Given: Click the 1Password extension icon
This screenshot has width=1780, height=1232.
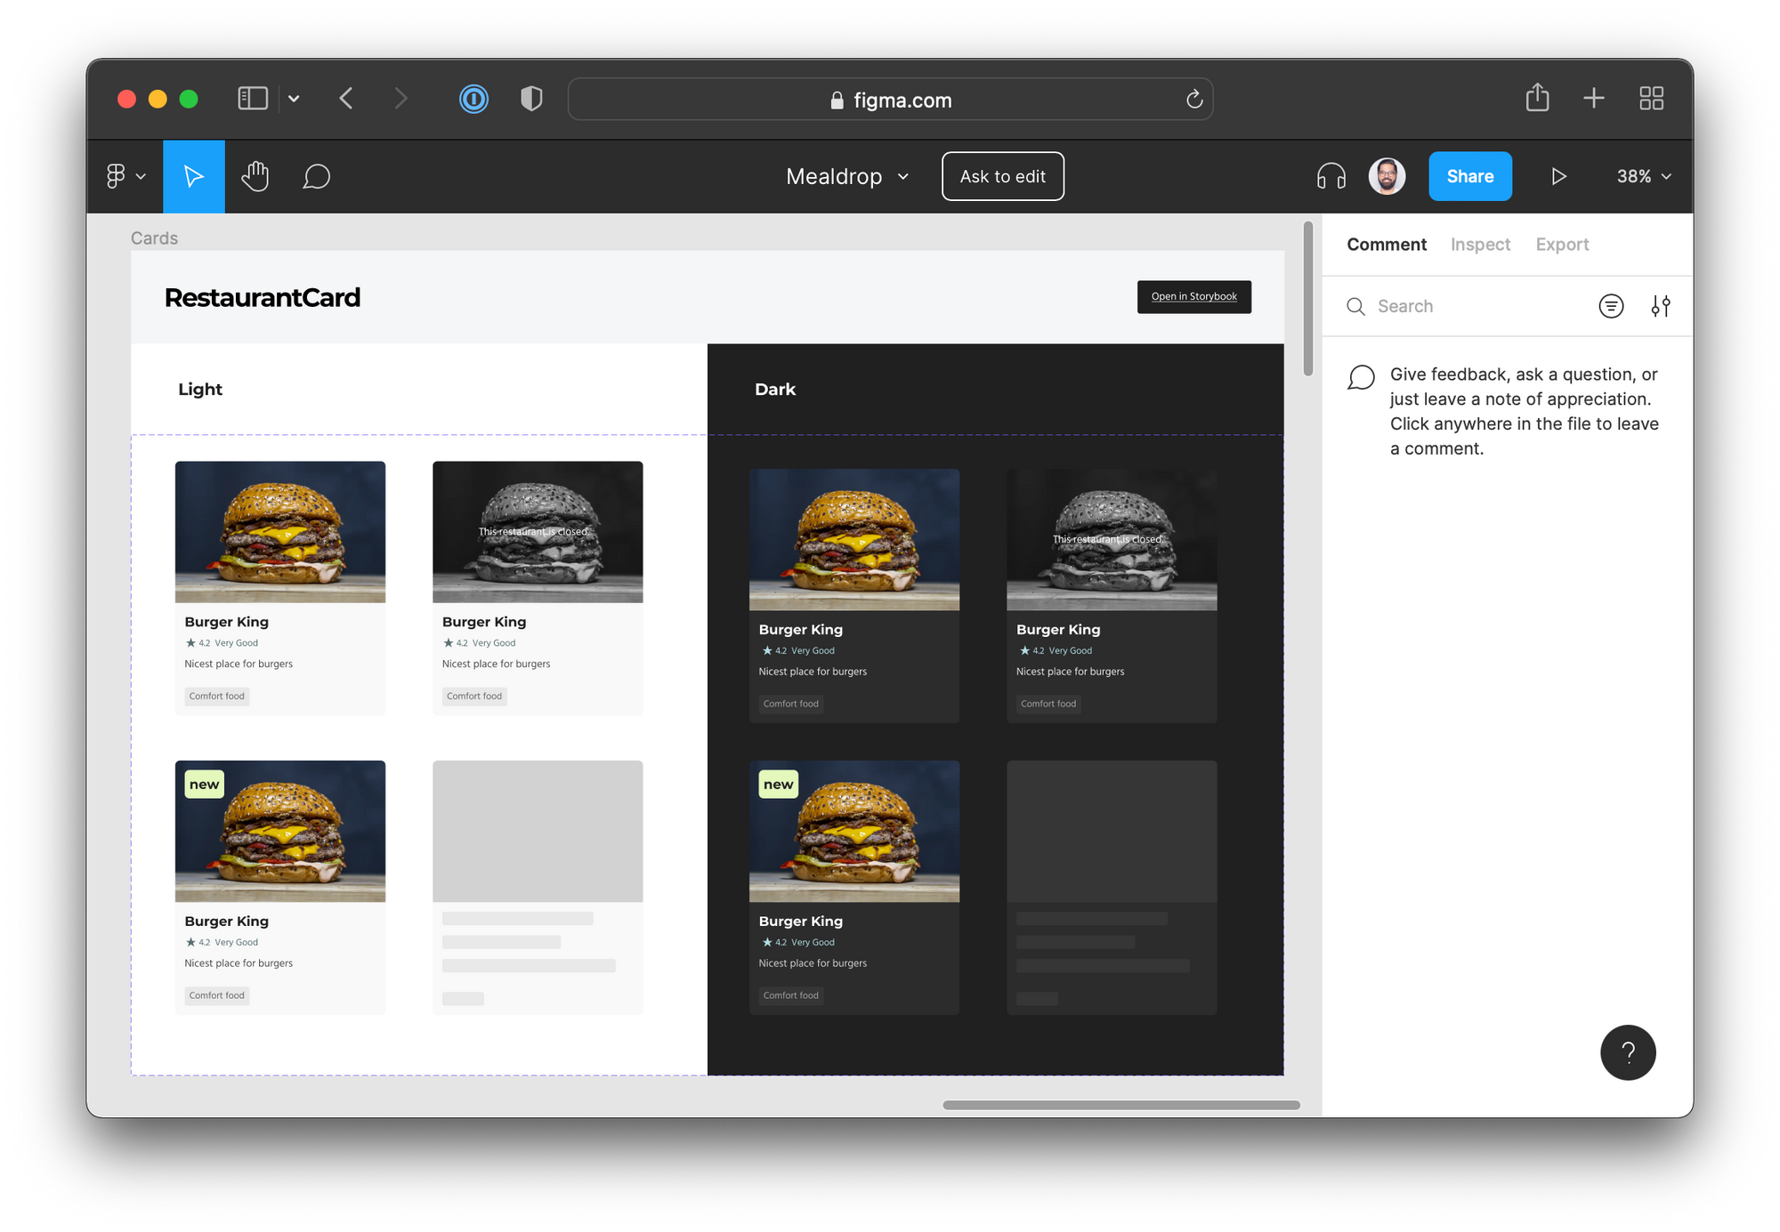Looking at the screenshot, I should (473, 99).
